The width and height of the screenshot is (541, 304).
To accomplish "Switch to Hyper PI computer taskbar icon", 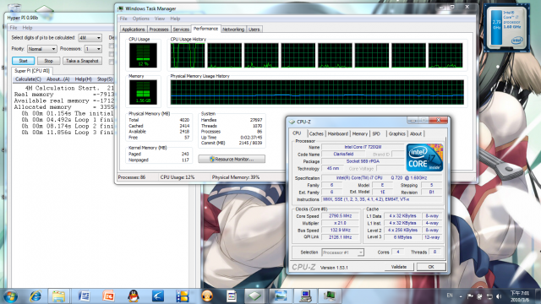I will 305,296.
